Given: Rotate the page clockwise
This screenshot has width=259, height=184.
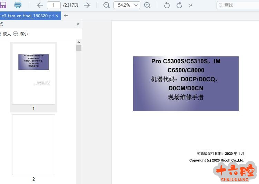Looking at the screenshot, I should [x=179, y=5].
